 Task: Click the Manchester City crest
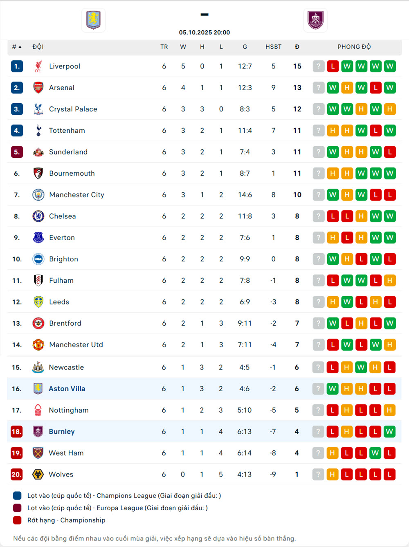click(38, 195)
